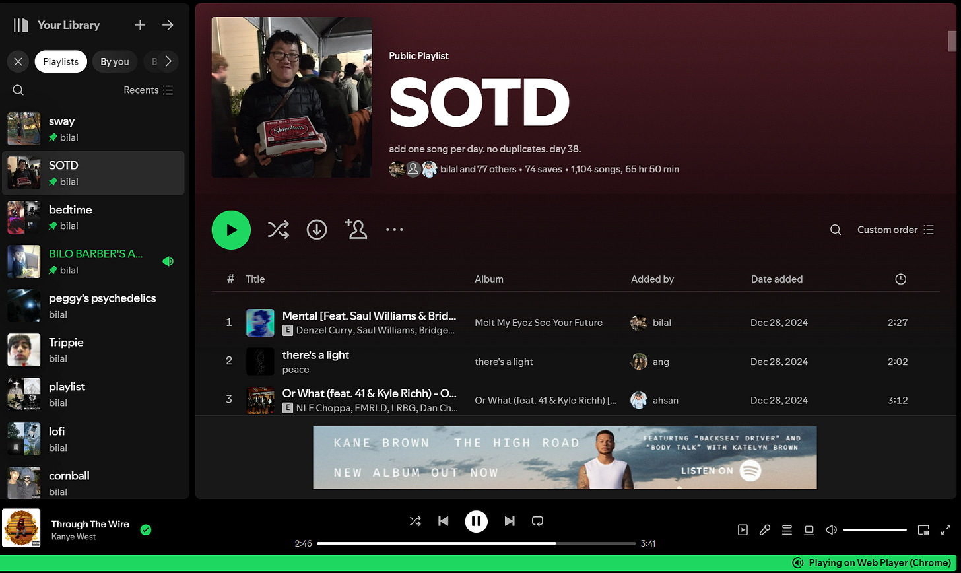Sort tracks by Title column
The height and width of the screenshot is (573, 961).
[255, 279]
